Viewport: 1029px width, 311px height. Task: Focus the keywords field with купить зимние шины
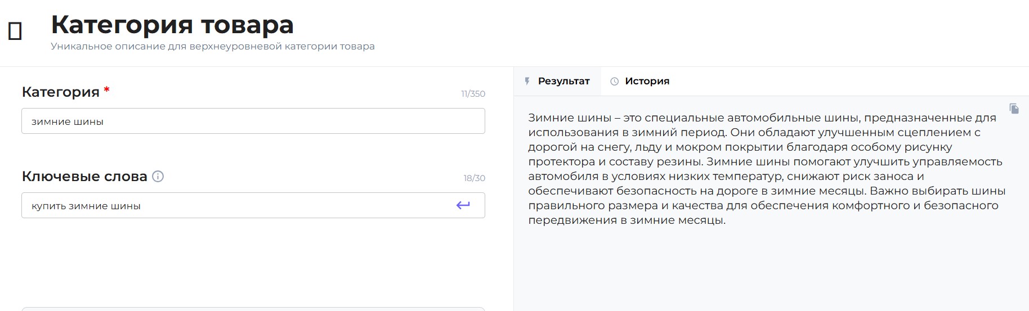pyautogui.click(x=236, y=206)
